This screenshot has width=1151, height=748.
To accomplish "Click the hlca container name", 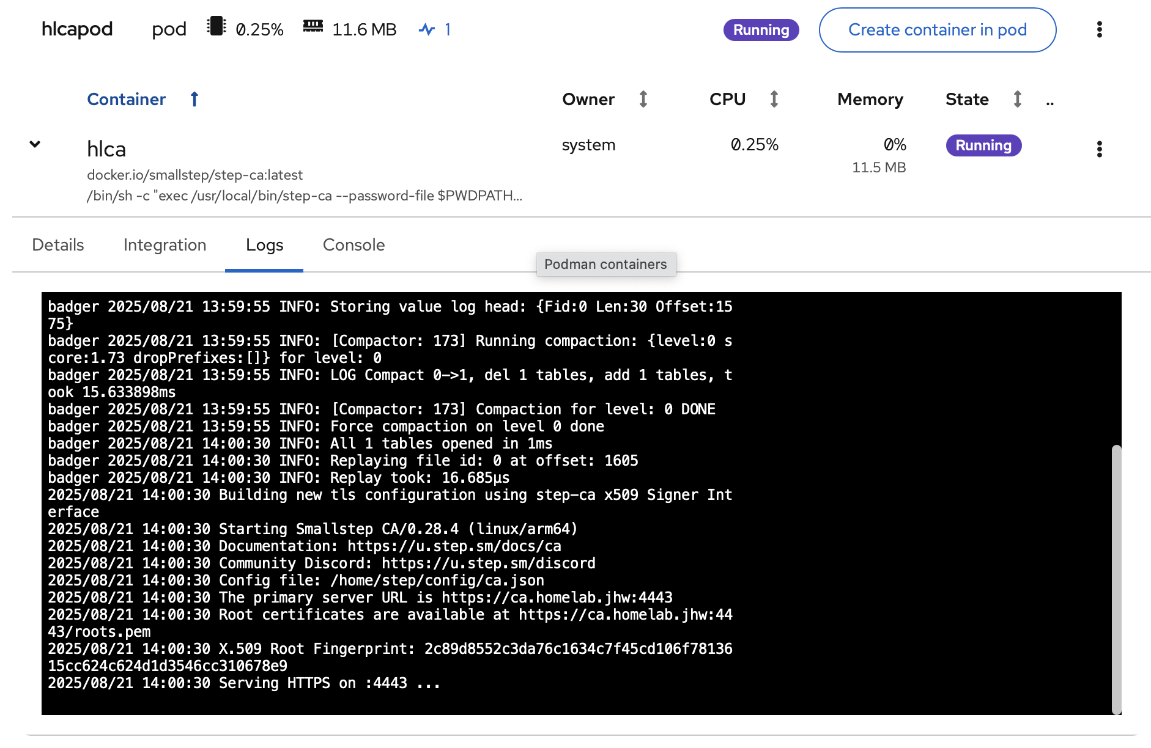I will pos(106,149).
